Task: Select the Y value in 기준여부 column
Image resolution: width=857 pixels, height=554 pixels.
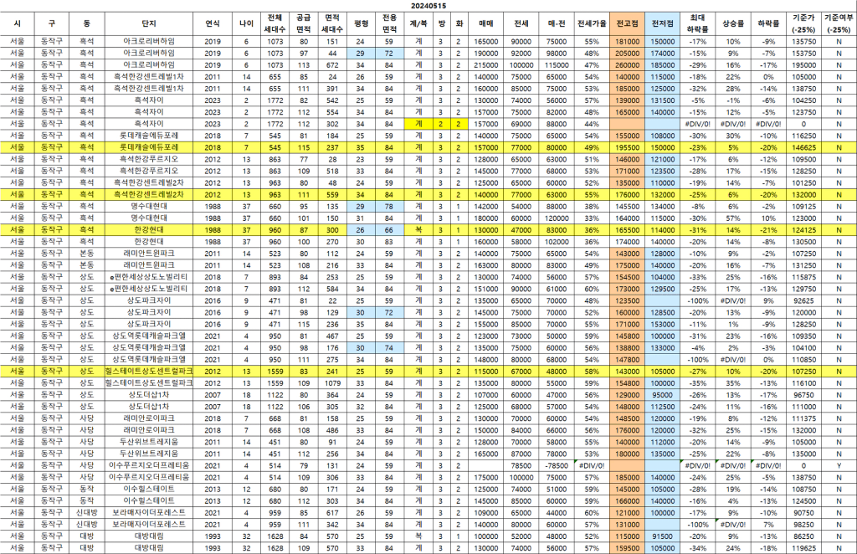Action: (839, 465)
